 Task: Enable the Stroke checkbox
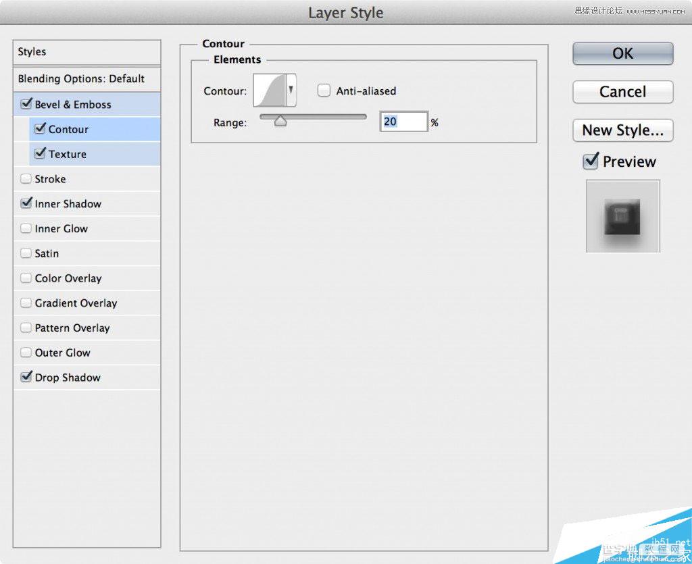point(26,178)
